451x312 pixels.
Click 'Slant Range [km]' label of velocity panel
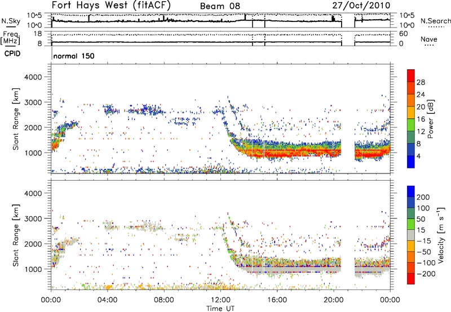[16, 235]
